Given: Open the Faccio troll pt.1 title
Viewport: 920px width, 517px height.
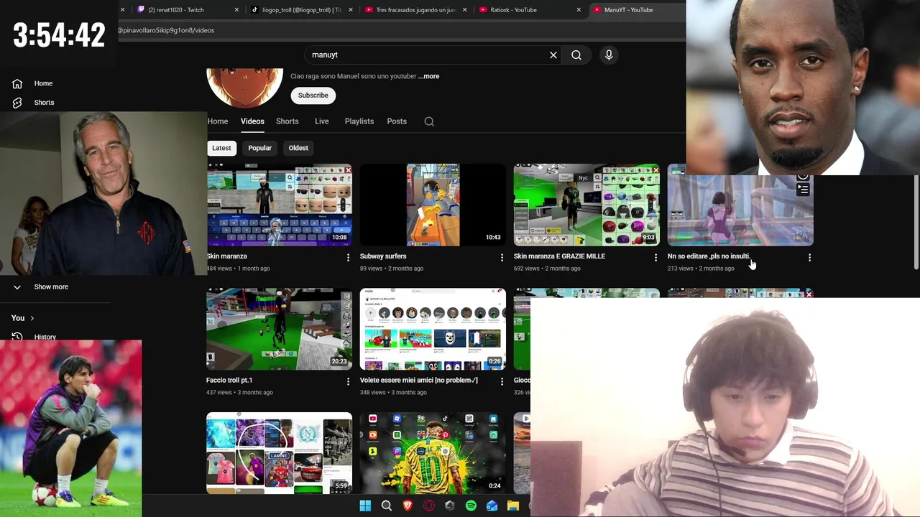Looking at the screenshot, I should coord(229,381).
